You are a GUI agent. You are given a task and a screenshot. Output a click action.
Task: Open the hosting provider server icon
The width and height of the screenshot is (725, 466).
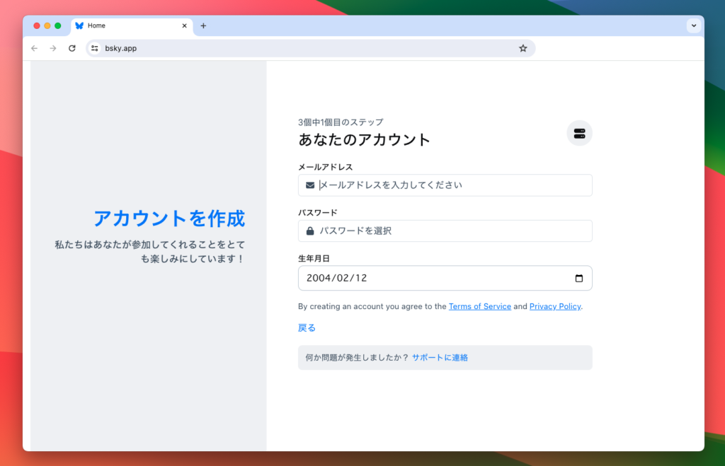(x=579, y=133)
